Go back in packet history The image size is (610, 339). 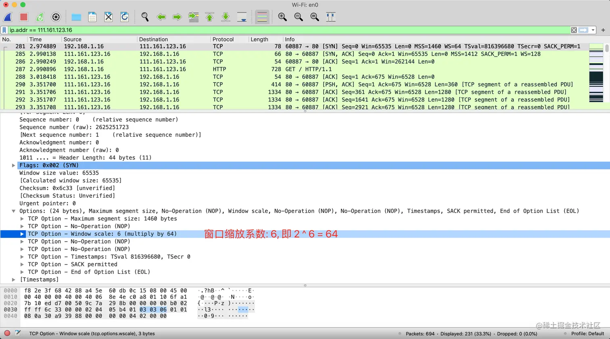coord(161,17)
